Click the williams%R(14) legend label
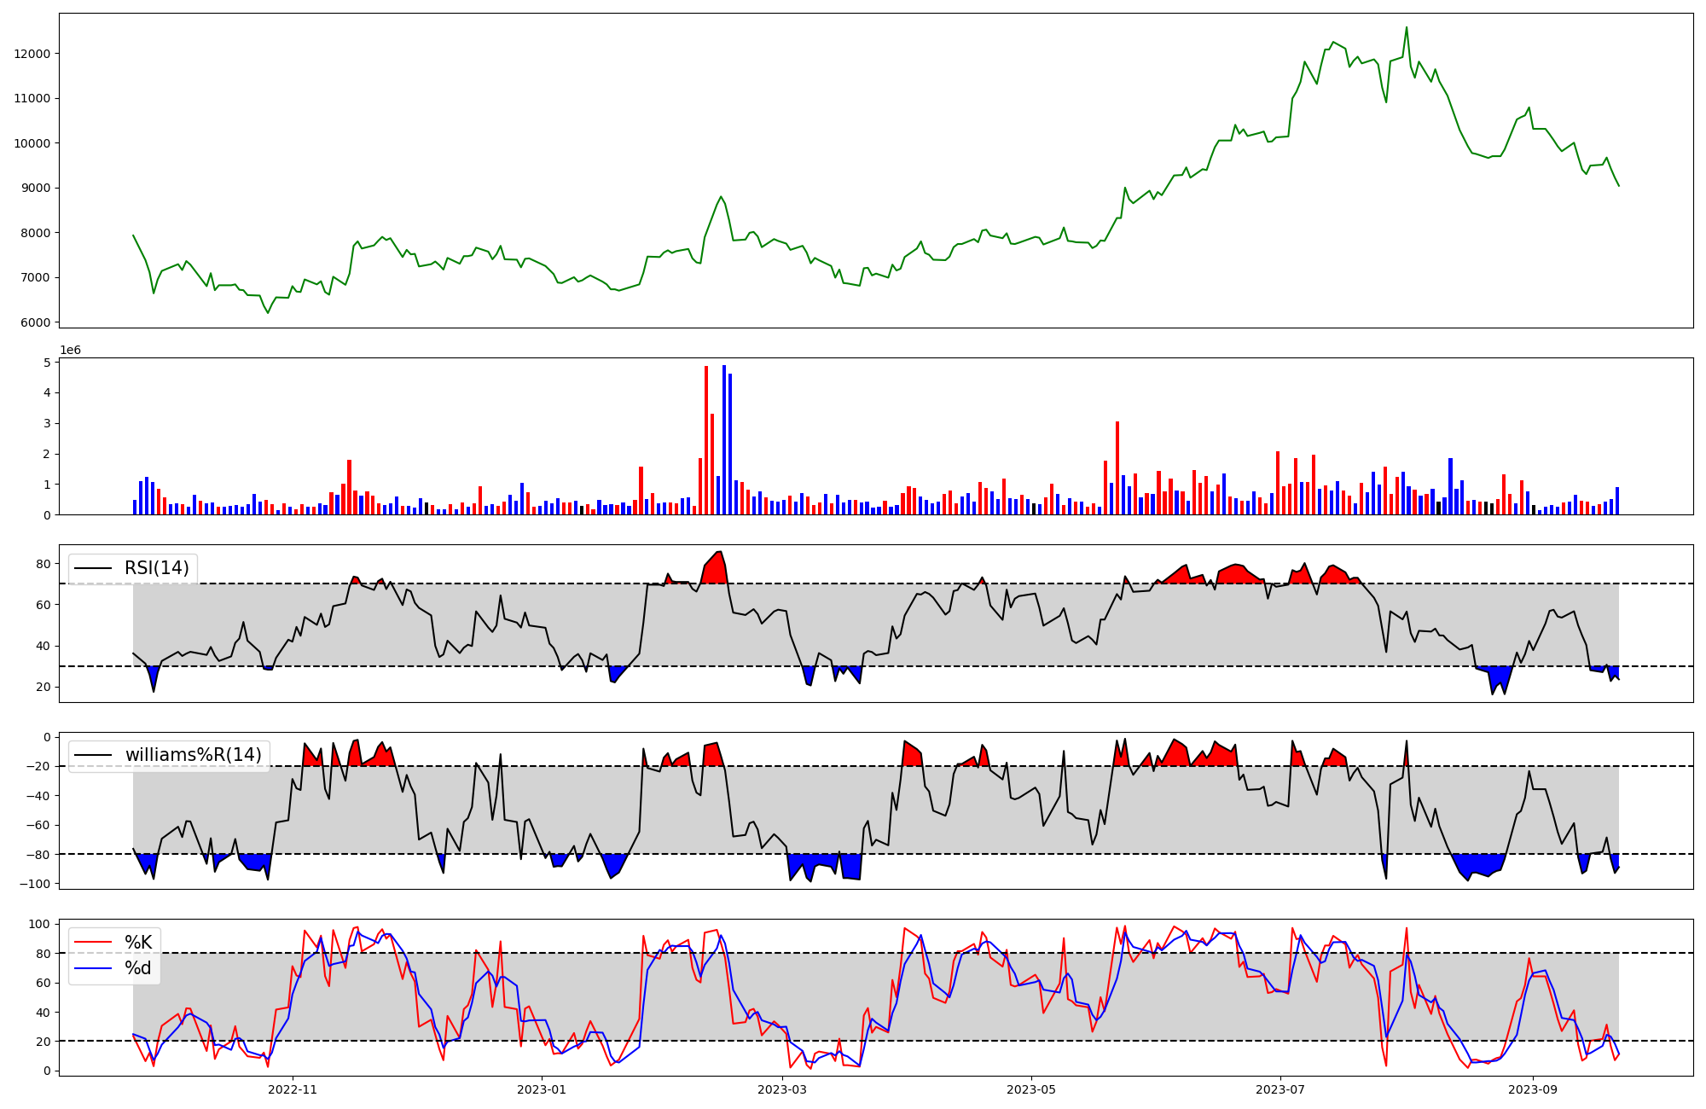 [x=193, y=755]
